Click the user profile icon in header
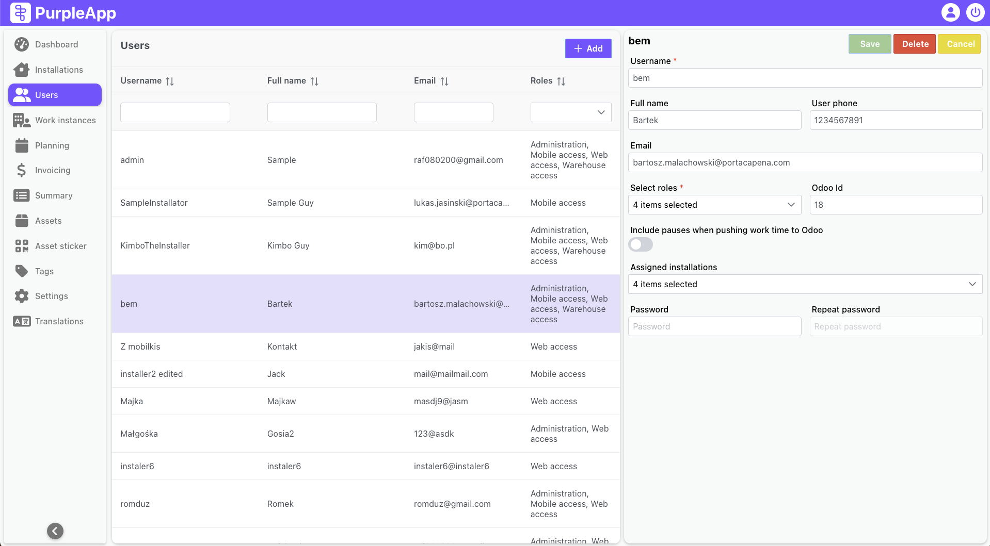 tap(950, 12)
